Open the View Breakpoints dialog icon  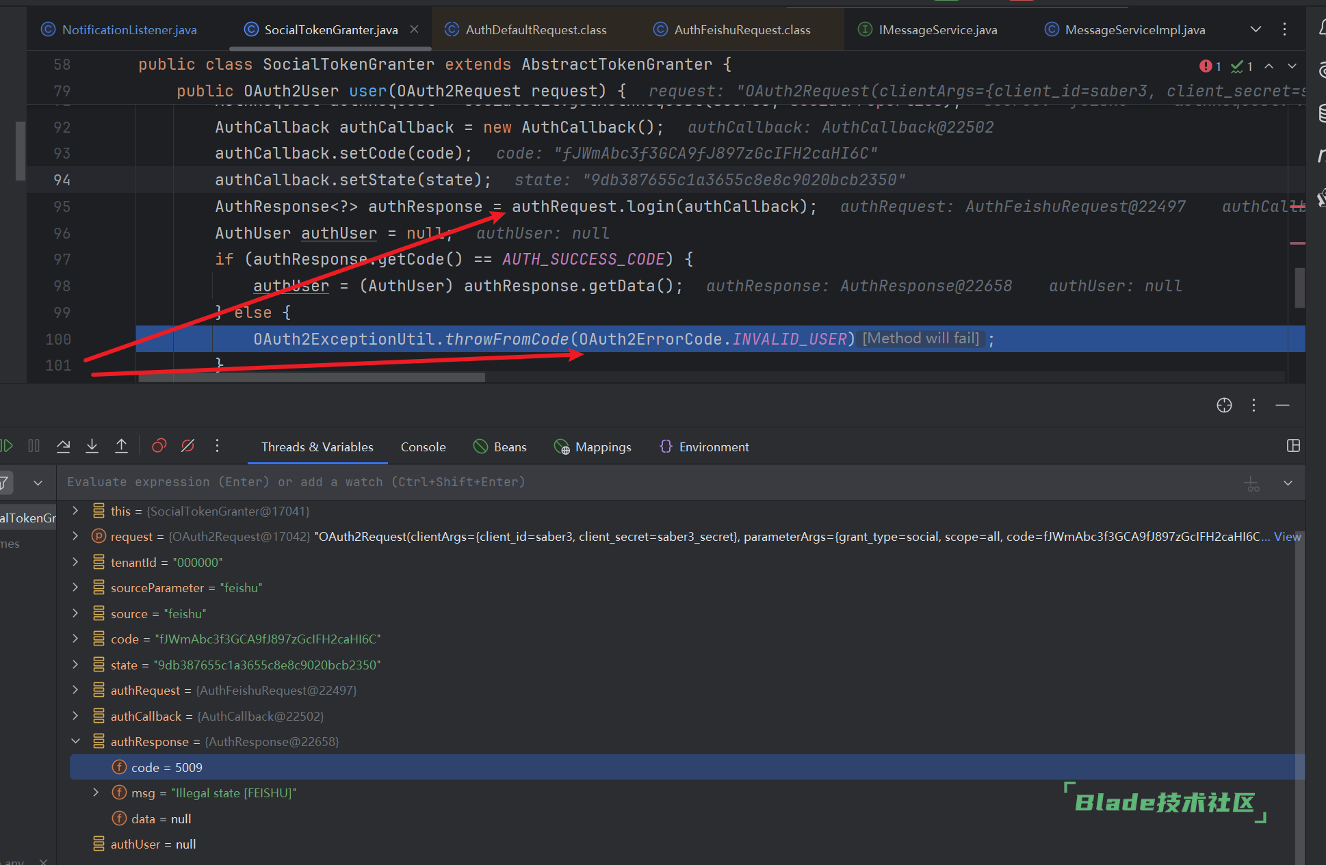(x=159, y=446)
